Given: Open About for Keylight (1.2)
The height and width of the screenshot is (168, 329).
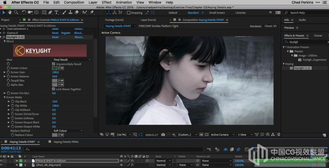Looking at the screenshot, I should click(x=79, y=37).
